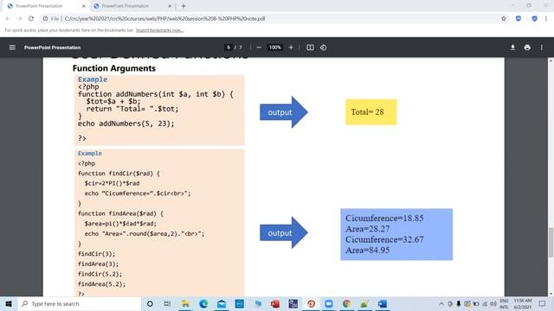Image resolution: width=554 pixels, height=311 pixels.
Task: Open the Mail app from the taskbar
Action: (222, 303)
